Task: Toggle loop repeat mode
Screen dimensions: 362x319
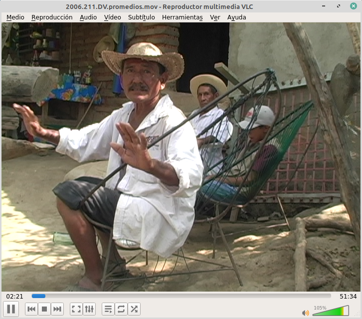Action: pyautogui.click(x=121, y=309)
